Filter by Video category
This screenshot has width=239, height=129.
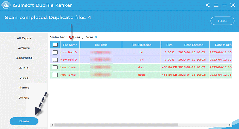pyautogui.click(x=24, y=78)
